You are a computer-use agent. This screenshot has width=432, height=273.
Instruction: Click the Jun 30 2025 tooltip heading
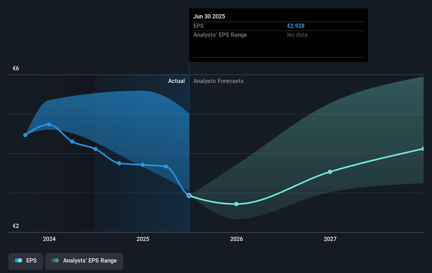point(209,17)
